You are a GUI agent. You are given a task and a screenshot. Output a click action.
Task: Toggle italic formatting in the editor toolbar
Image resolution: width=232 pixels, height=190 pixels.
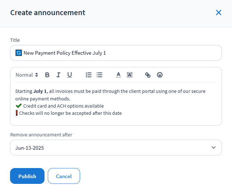pos(58,75)
